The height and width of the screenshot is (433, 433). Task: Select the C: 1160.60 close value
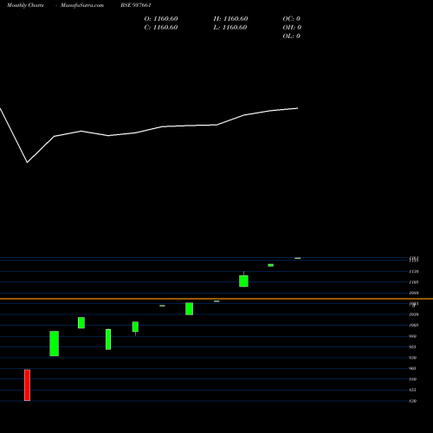(161, 28)
